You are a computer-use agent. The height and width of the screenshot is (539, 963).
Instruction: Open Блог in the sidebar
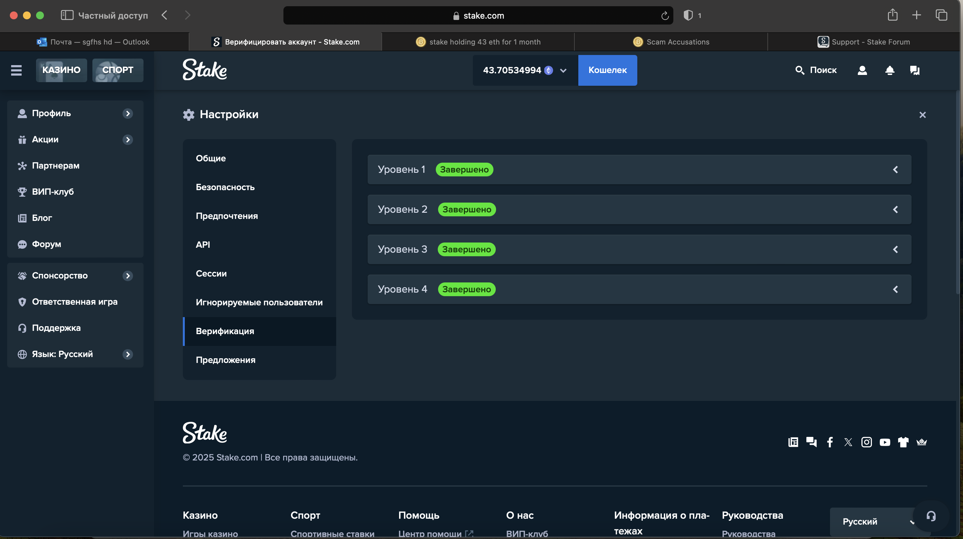pos(75,218)
